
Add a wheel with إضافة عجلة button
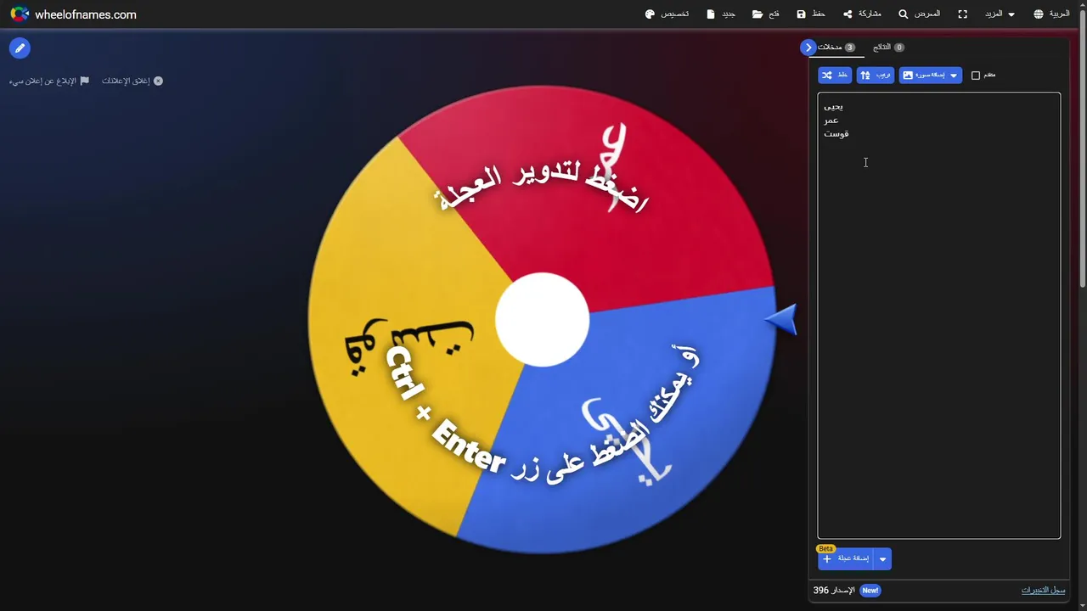[846, 558]
